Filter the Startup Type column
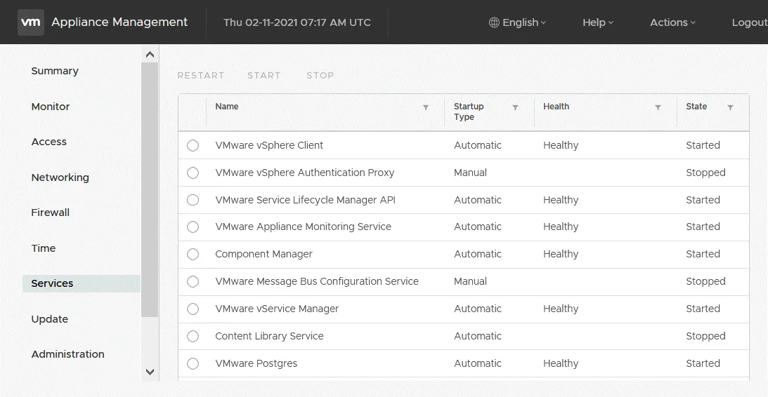 click(515, 107)
